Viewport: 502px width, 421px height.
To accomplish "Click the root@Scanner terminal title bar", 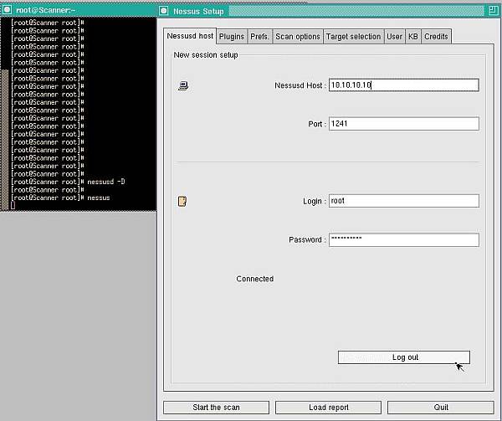I will tap(79, 10).
